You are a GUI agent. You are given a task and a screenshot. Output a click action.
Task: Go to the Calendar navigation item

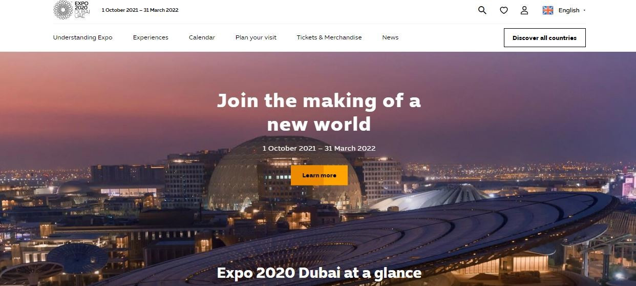[x=202, y=37]
